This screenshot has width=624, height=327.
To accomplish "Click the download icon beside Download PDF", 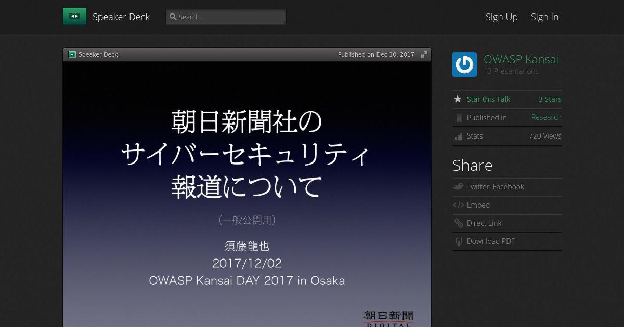I will pos(458,241).
